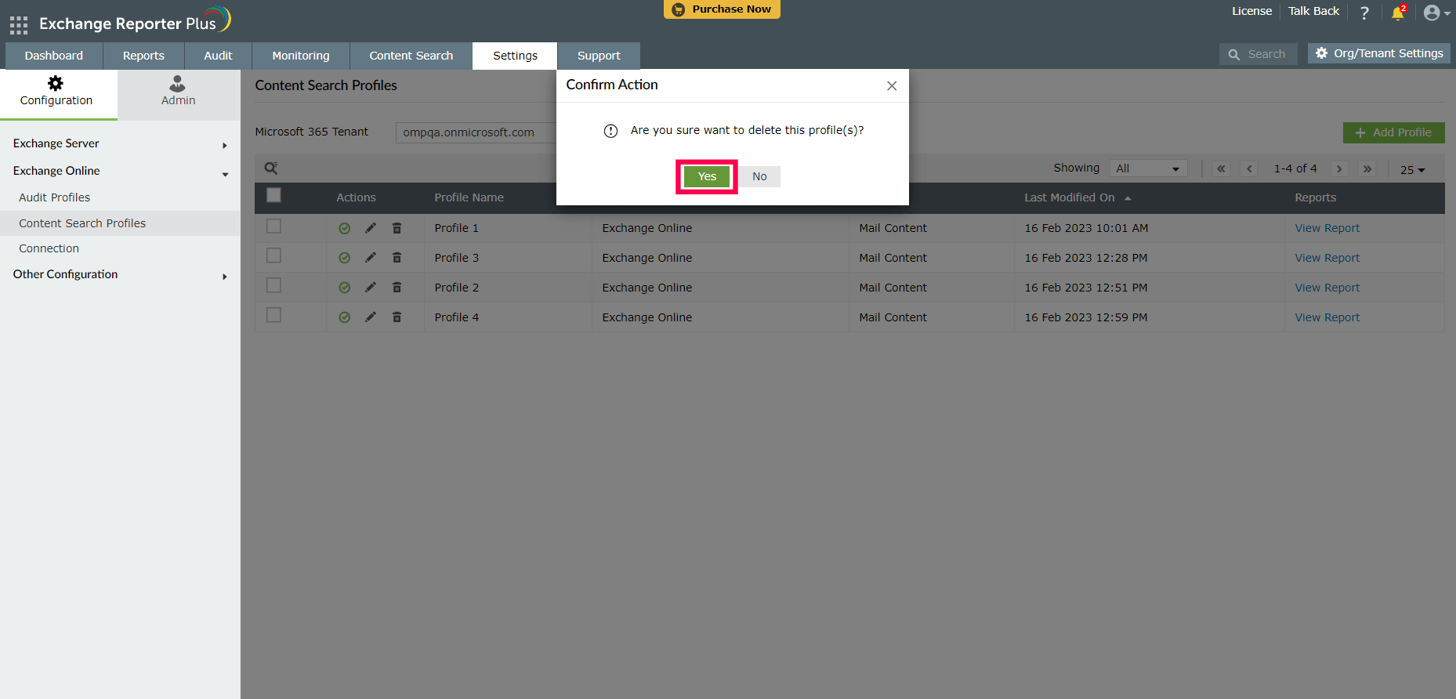Switch to the Support tab
This screenshot has height=699, width=1456.
[x=599, y=56]
